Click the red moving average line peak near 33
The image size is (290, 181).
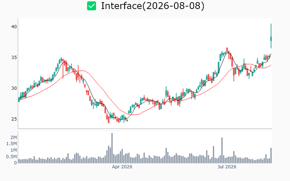tap(83, 71)
